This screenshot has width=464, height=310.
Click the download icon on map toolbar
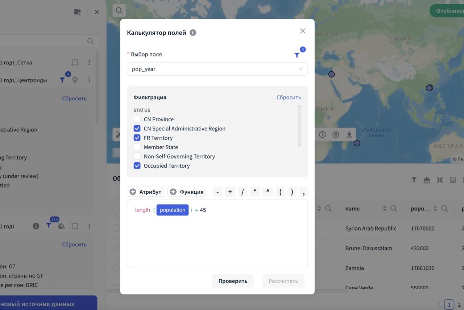click(x=349, y=135)
